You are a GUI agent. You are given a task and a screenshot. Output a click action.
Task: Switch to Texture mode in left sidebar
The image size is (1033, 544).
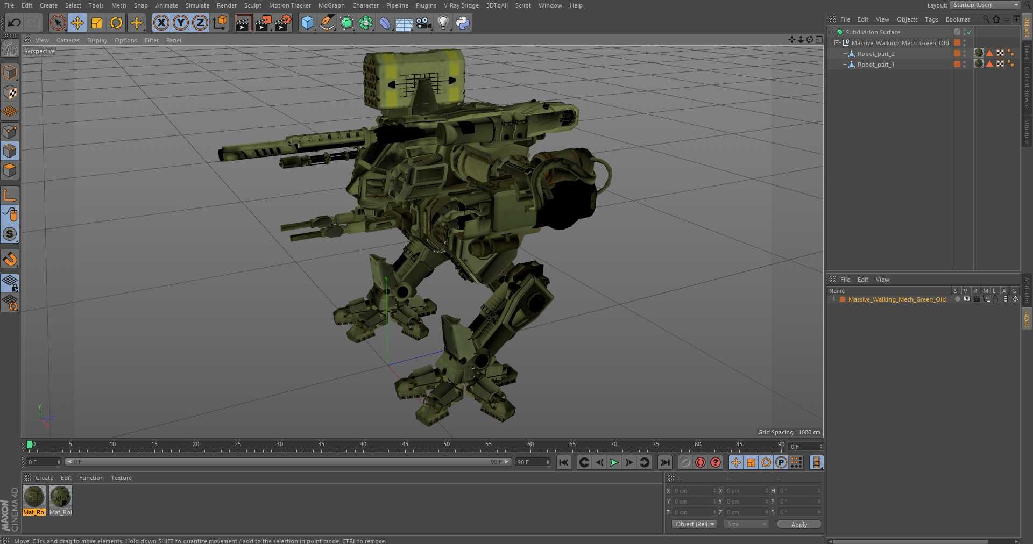coord(10,92)
